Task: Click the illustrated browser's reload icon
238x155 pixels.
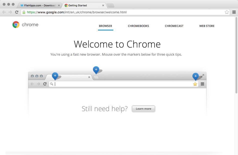Action: click(x=45, y=84)
